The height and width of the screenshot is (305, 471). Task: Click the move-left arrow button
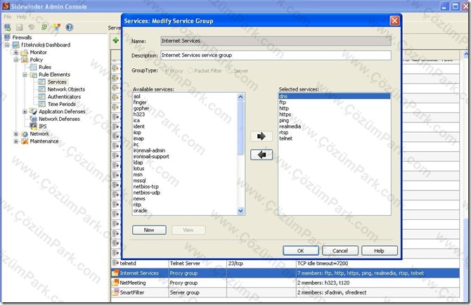point(262,155)
